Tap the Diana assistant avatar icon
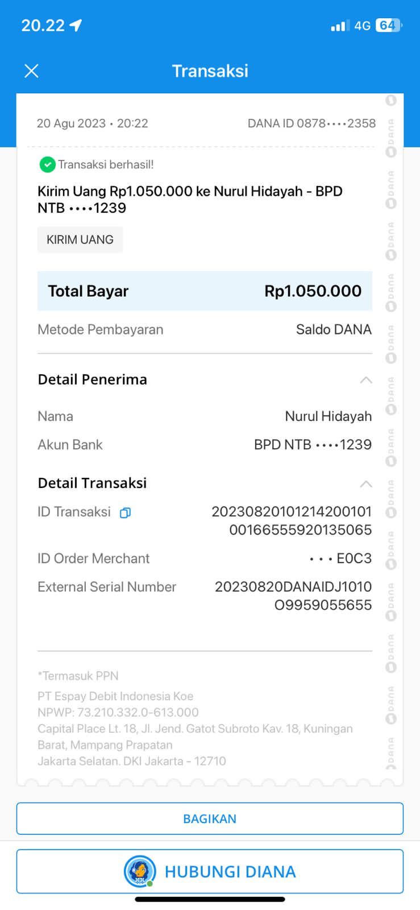The height and width of the screenshot is (910, 420). point(140,871)
